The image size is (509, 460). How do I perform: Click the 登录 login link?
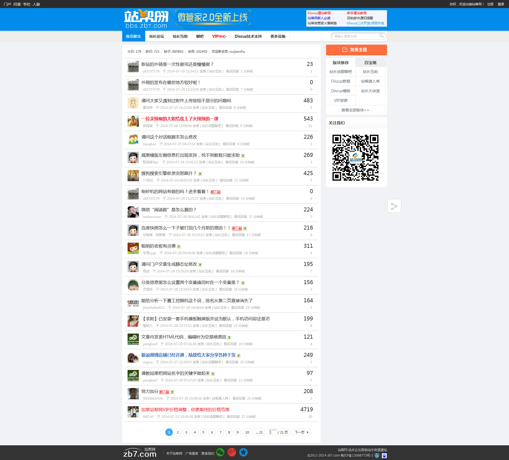pyautogui.click(x=501, y=4)
